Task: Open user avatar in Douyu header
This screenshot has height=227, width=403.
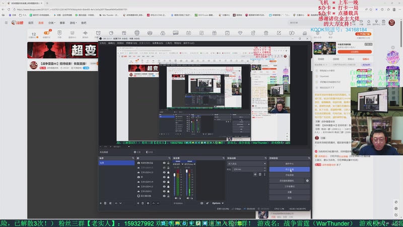Action: coord(392,23)
